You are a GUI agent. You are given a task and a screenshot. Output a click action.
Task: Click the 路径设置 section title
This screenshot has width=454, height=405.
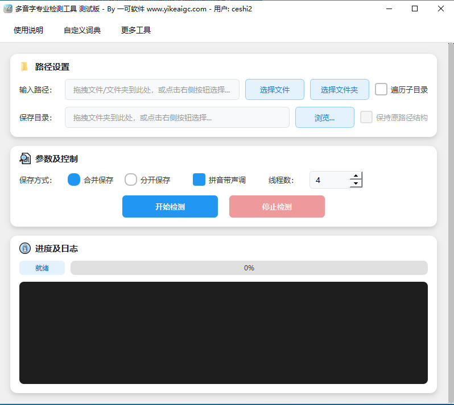(x=52, y=67)
